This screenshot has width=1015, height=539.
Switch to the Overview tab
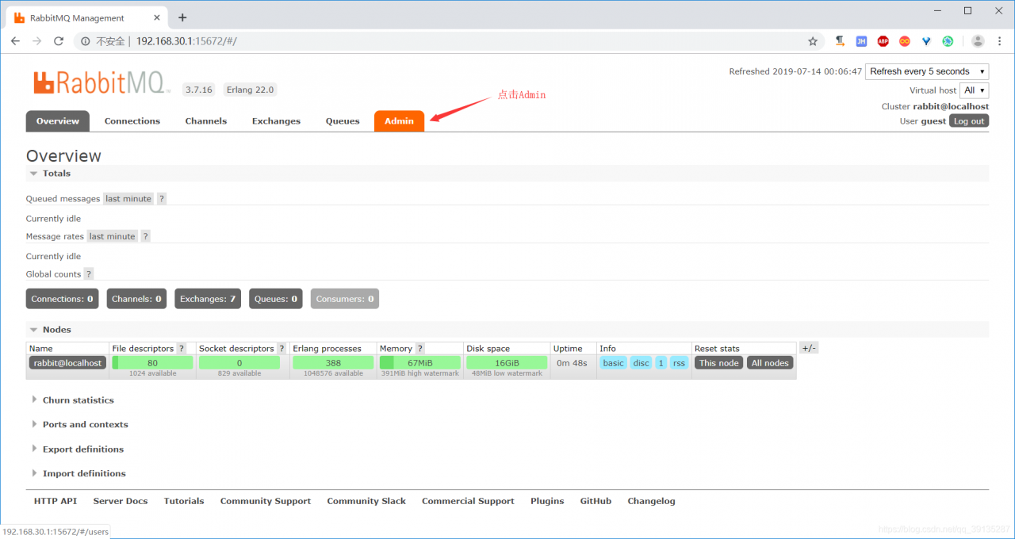click(x=58, y=121)
